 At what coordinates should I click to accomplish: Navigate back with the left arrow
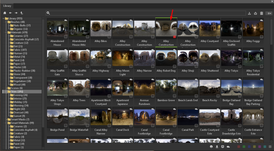pyautogui.click(x=10, y=13)
